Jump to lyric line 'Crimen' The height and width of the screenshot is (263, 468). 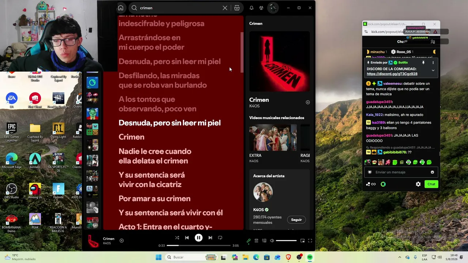point(132,137)
